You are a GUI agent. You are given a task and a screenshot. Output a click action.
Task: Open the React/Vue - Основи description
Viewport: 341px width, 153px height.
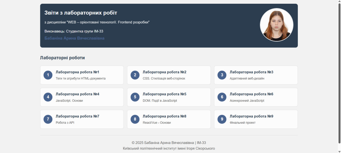(x=157, y=123)
